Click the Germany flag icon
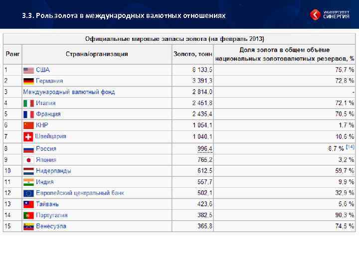Viewport: 359px width, 269px height. coord(28,81)
